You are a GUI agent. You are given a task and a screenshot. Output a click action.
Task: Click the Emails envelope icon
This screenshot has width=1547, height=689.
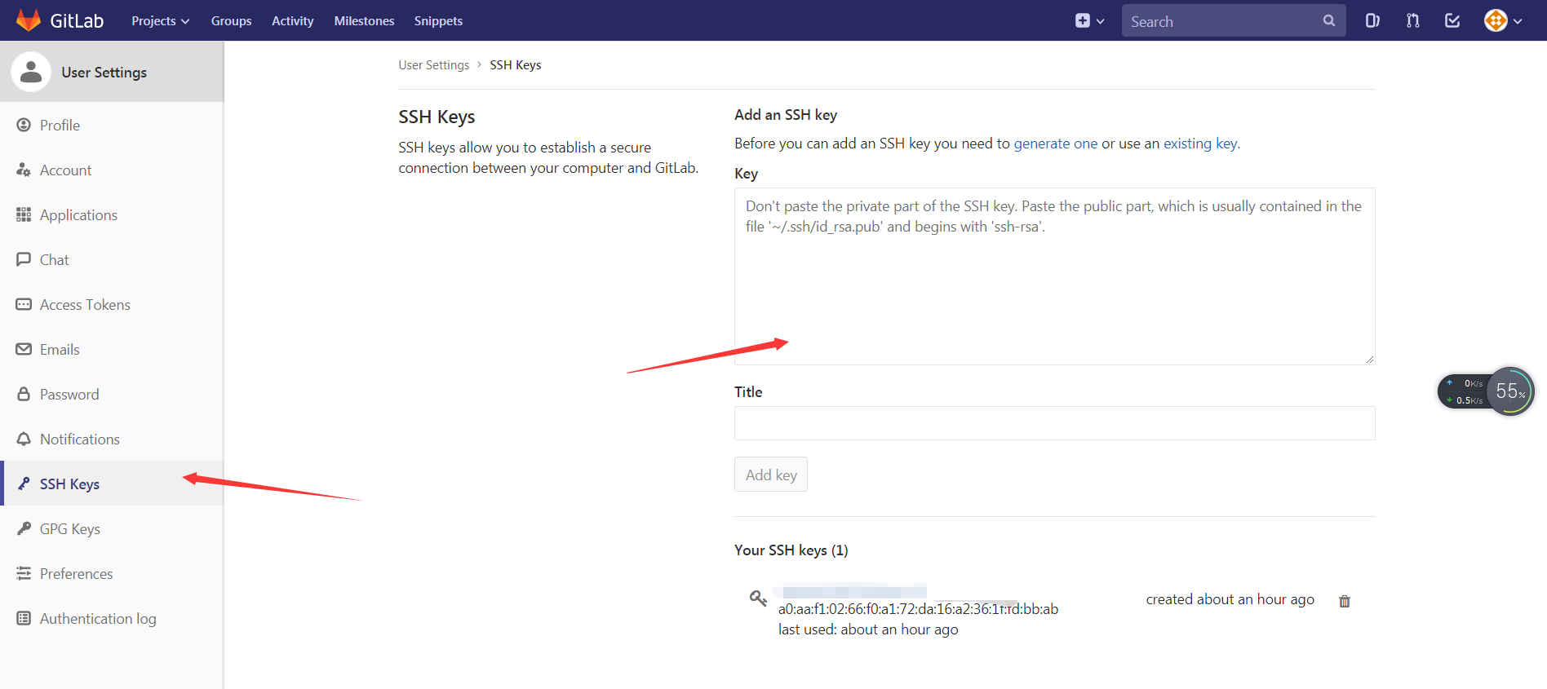(24, 349)
